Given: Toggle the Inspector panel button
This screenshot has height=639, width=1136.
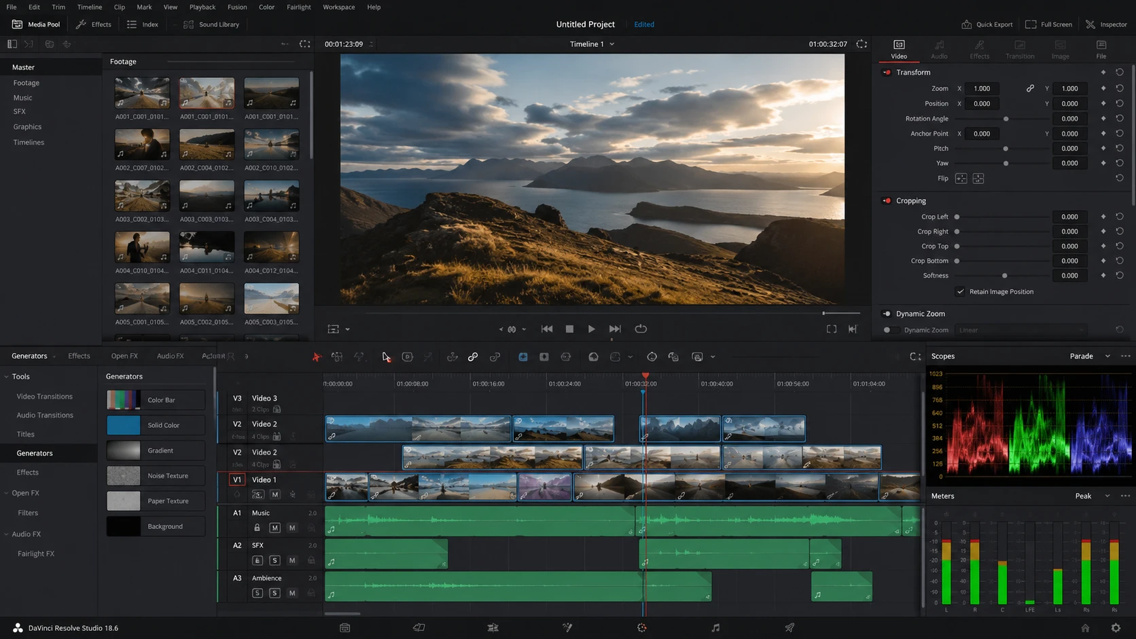Looking at the screenshot, I should pos(1106,24).
